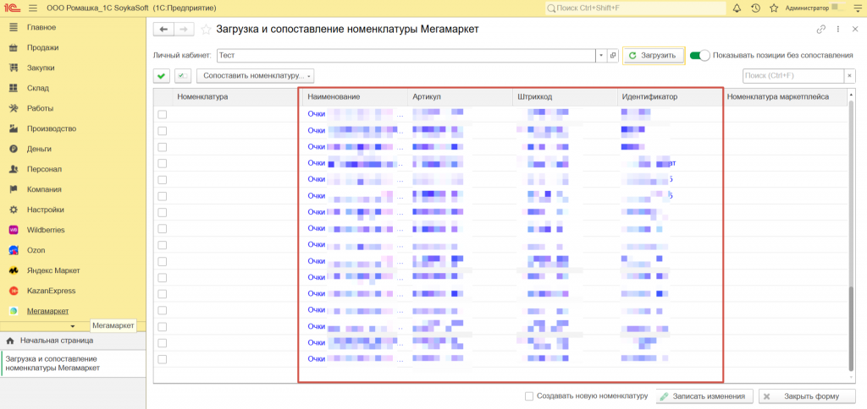Image resolution: width=867 pixels, height=409 pixels.
Task: Click the uncheck-all toolbar icon
Action: pos(183,76)
